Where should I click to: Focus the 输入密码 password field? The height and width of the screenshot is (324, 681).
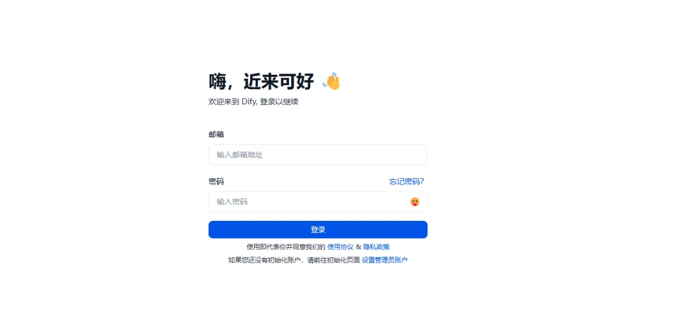(x=318, y=202)
